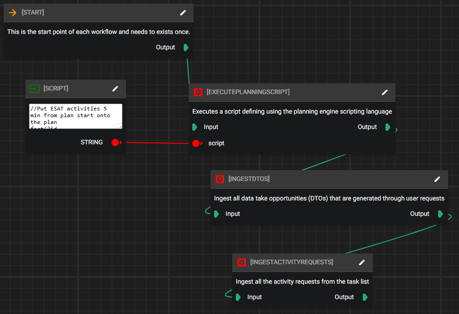Click the [INGESTDTOS] title text

249,179
